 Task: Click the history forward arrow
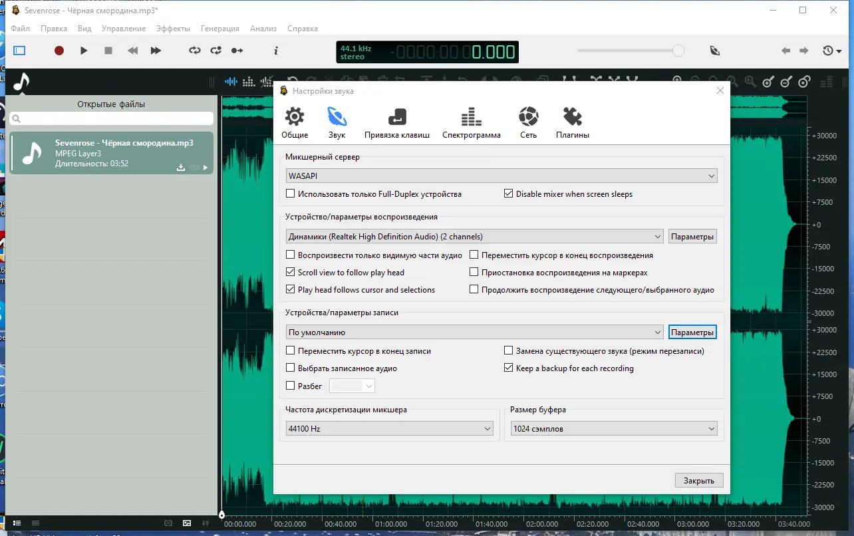click(x=804, y=51)
